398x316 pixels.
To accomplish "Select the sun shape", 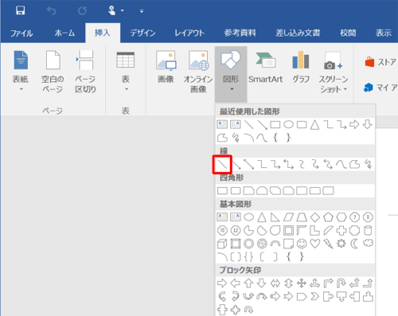I will (341, 244).
